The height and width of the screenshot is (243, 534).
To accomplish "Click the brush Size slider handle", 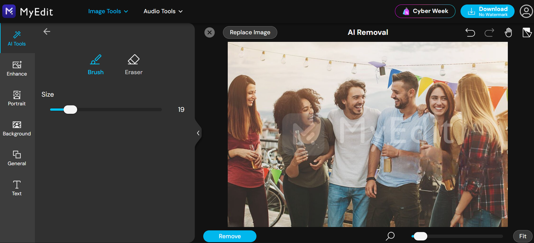I will [70, 110].
